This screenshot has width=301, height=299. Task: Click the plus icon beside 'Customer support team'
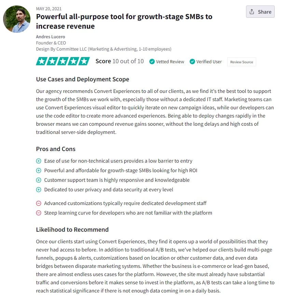tap(39, 180)
